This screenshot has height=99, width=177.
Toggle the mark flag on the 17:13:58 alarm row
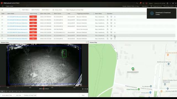(2, 38)
